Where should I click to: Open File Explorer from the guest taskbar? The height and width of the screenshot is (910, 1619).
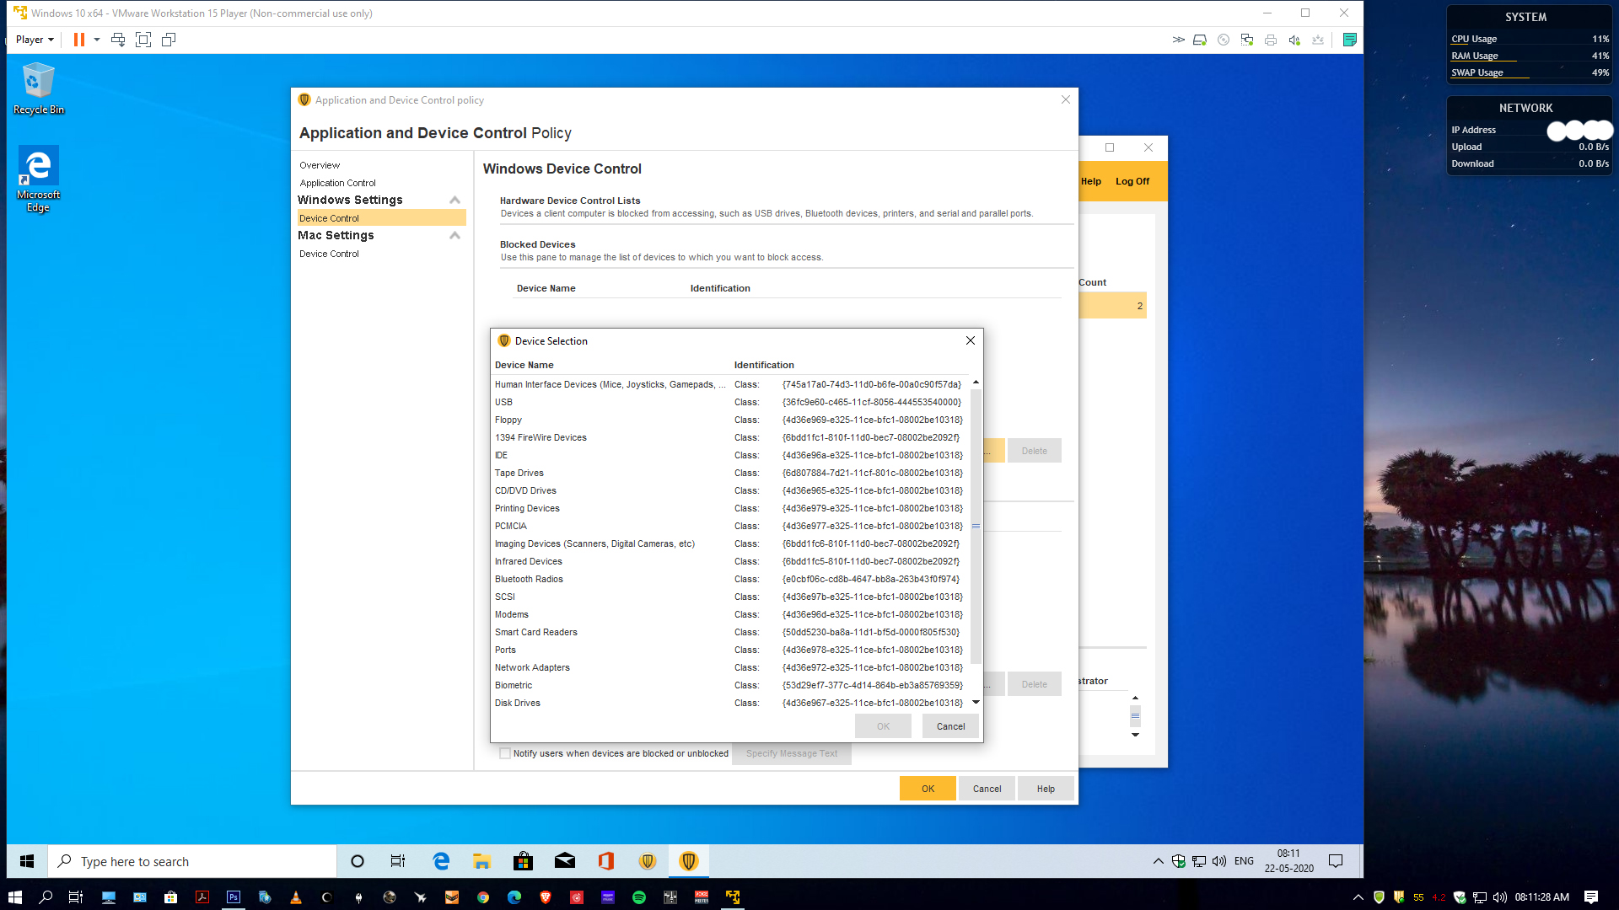click(x=481, y=861)
